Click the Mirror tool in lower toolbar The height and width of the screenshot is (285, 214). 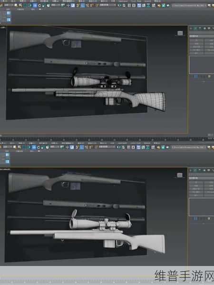click(x=119, y=147)
